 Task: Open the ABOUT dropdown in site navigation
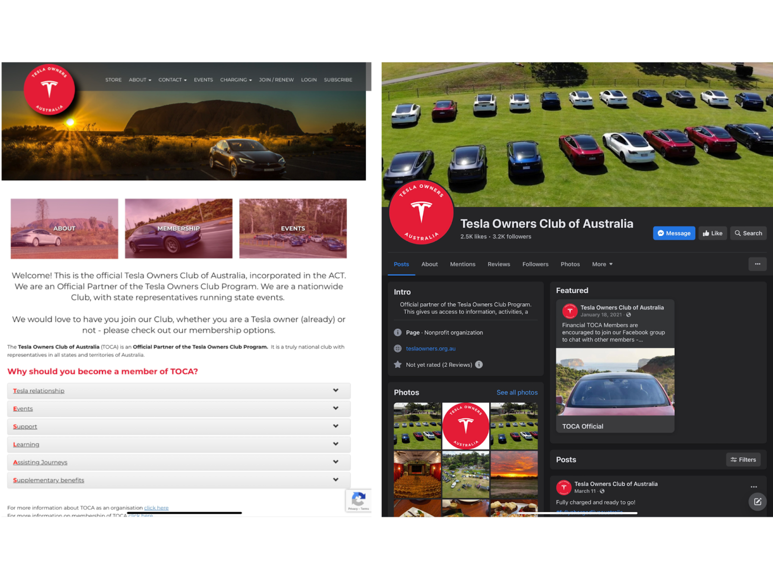click(x=140, y=80)
